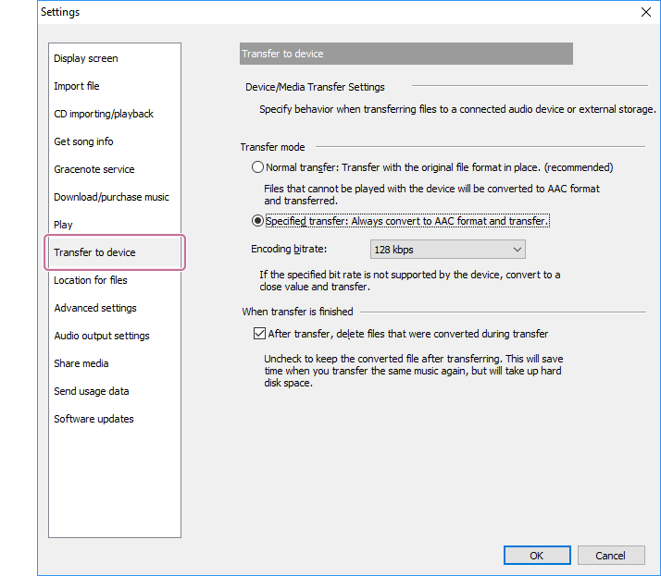Switch to Download/purchase music settings
Screen dimensions: 661x576
tap(111, 197)
